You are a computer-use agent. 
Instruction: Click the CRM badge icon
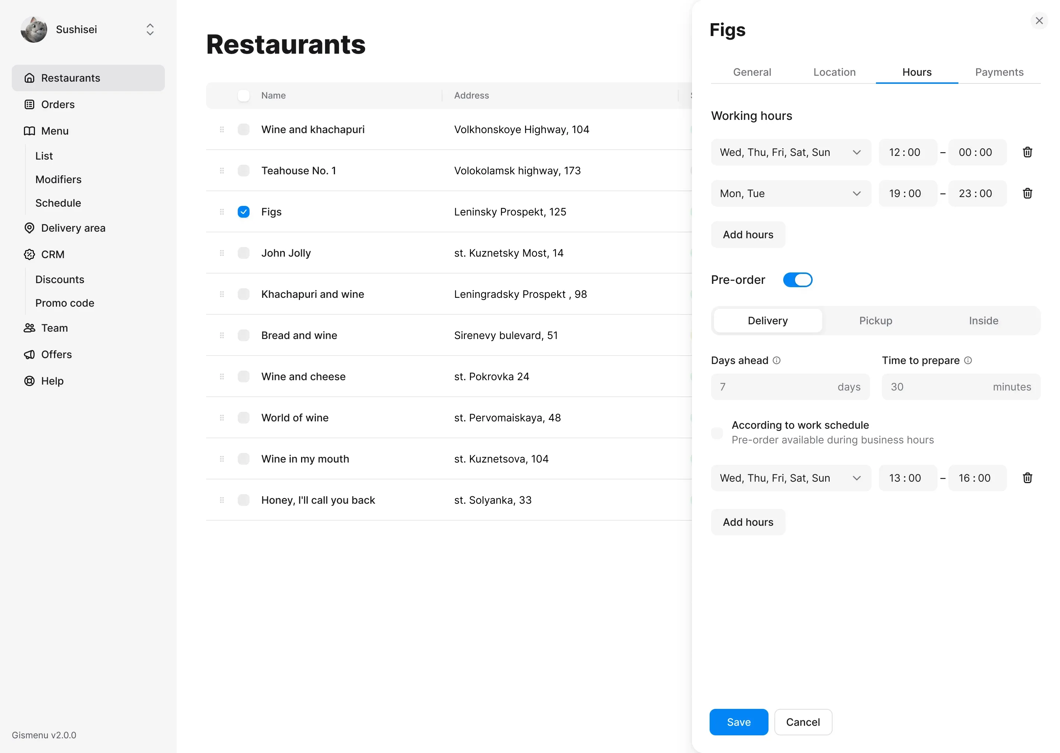(x=29, y=254)
